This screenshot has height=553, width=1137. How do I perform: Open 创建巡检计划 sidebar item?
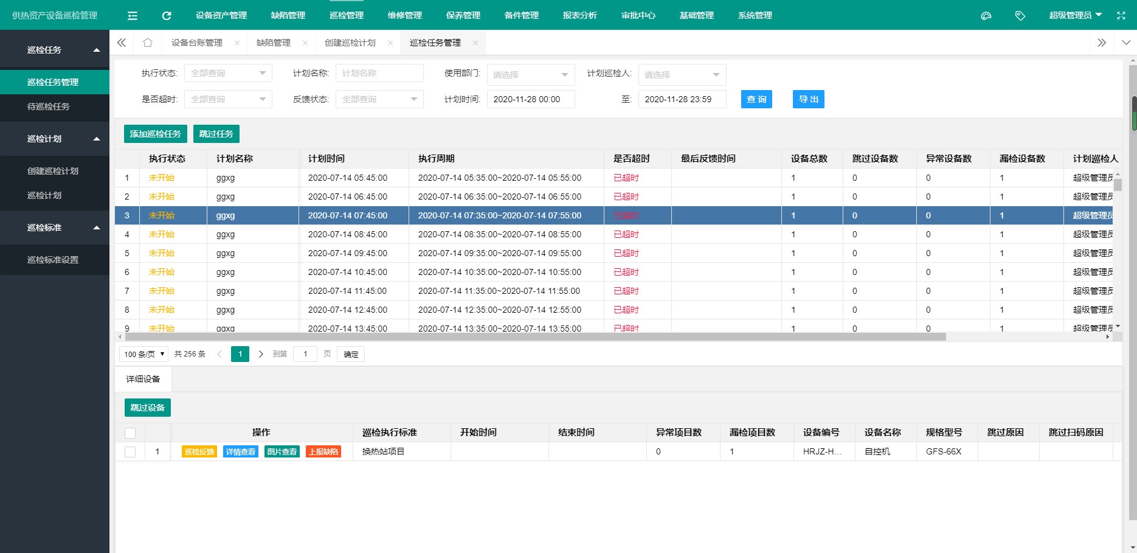pos(55,171)
